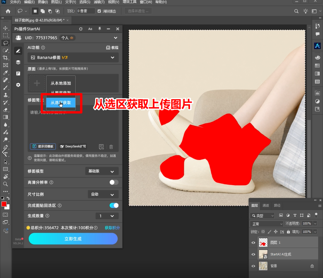Filter layers by text type icon
This screenshot has width=323, height=278.
[x=295, y=215]
